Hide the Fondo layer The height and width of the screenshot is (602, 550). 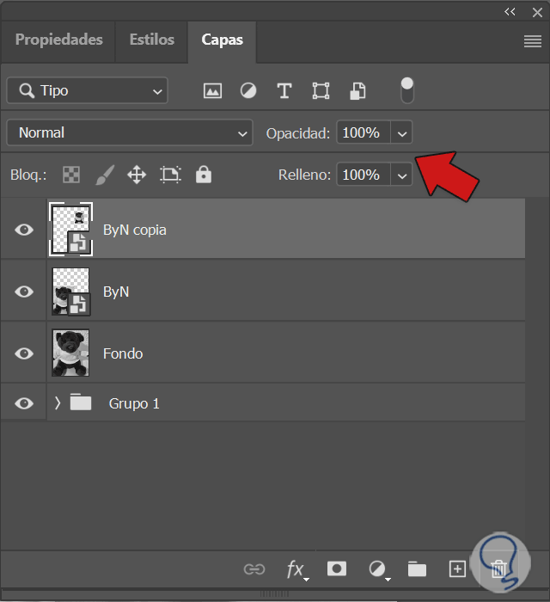24,353
